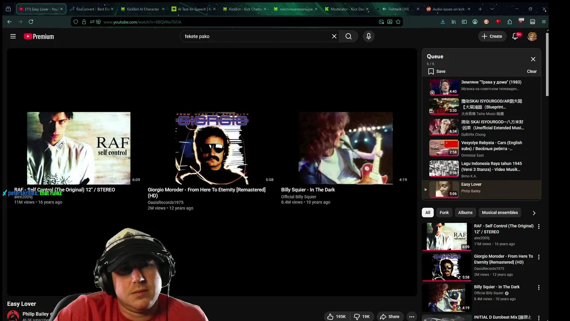Open the YouTube guide hamburger menu
This screenshot has height=321, width=570.
click(x=13, y=37)
